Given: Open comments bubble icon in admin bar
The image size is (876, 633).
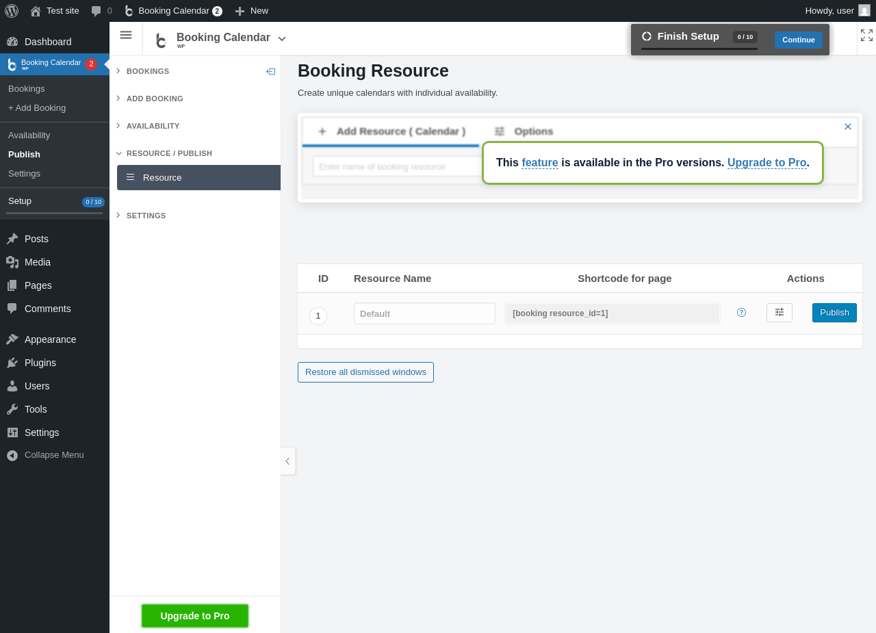Looking at the screenshot, I should [96, 11].
